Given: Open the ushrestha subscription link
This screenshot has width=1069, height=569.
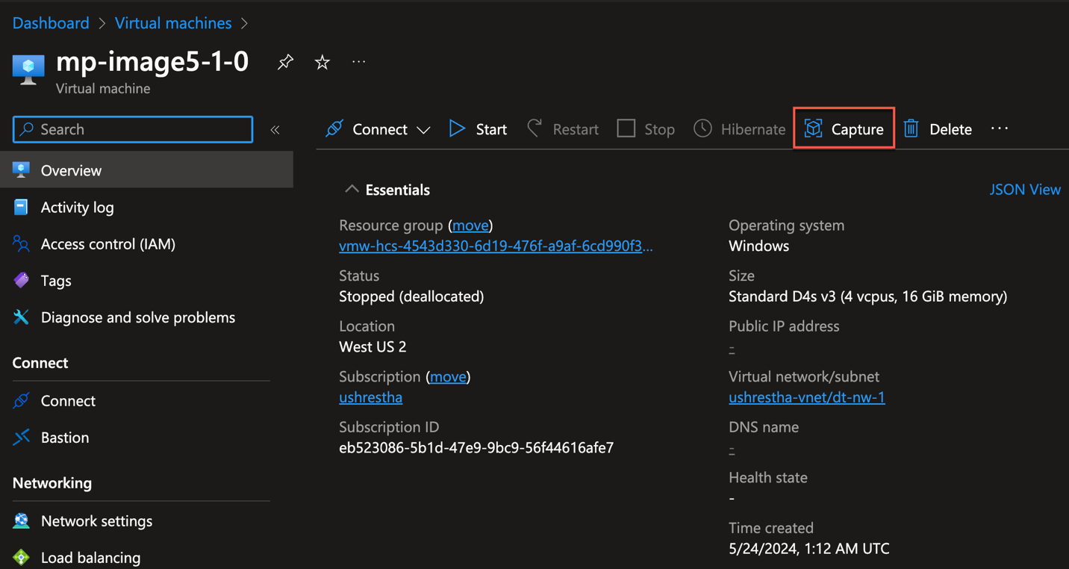Looking at the screenshot, I should (x=370, y=397).
